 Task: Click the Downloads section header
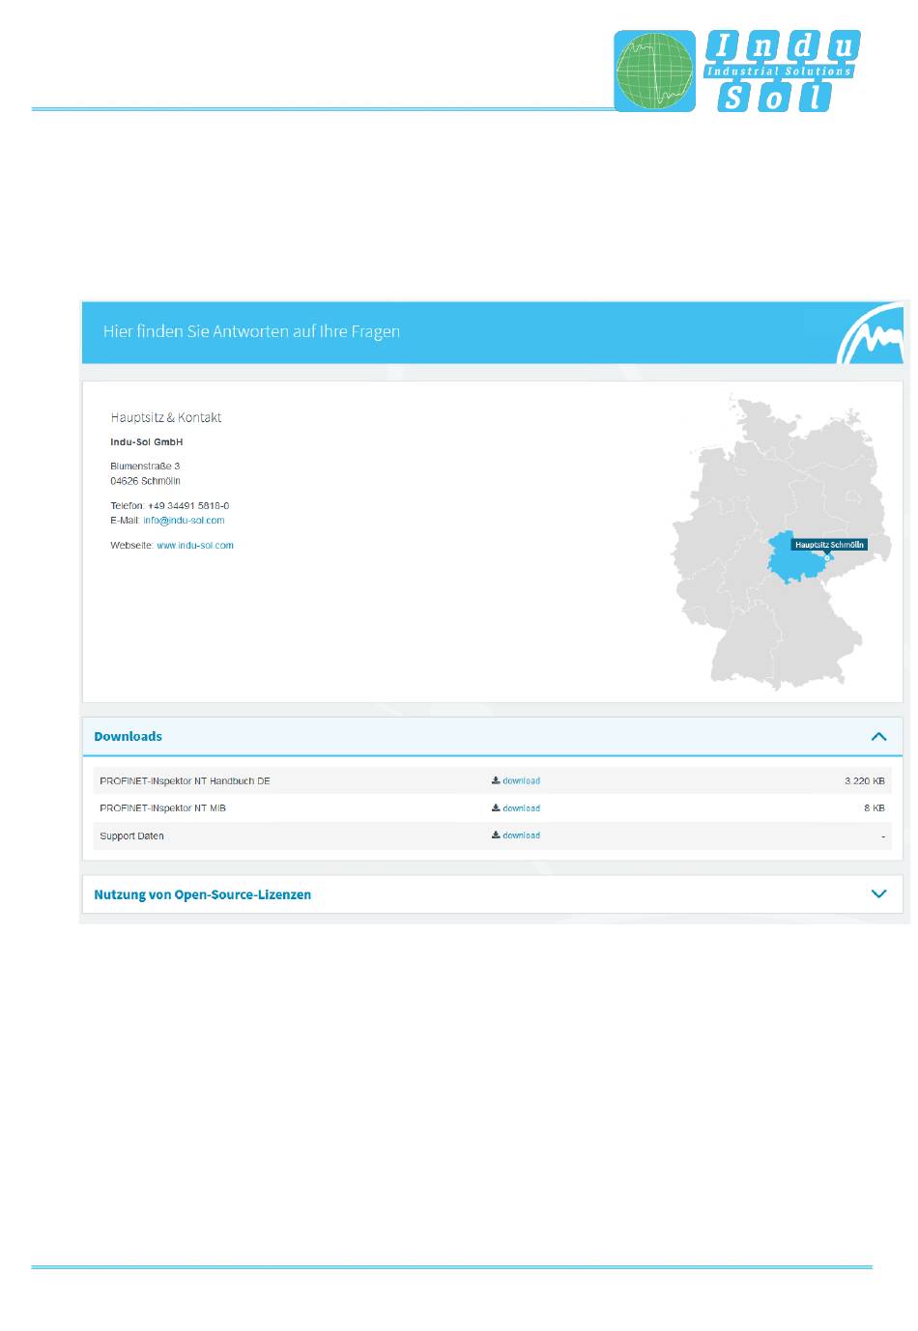[493, 736]
